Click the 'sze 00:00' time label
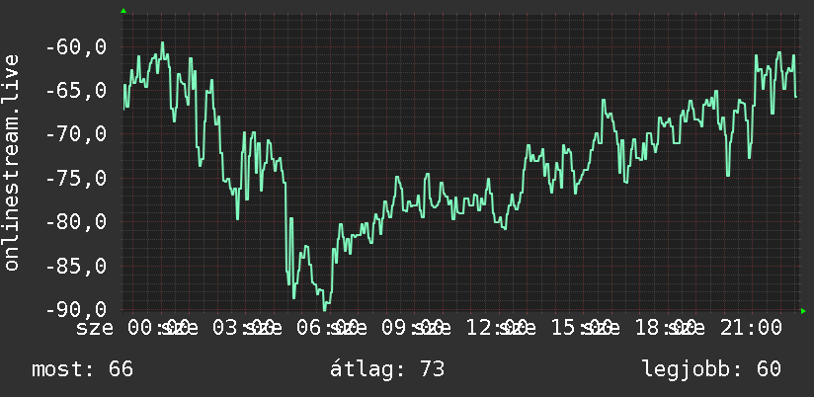 pos(131,328)
